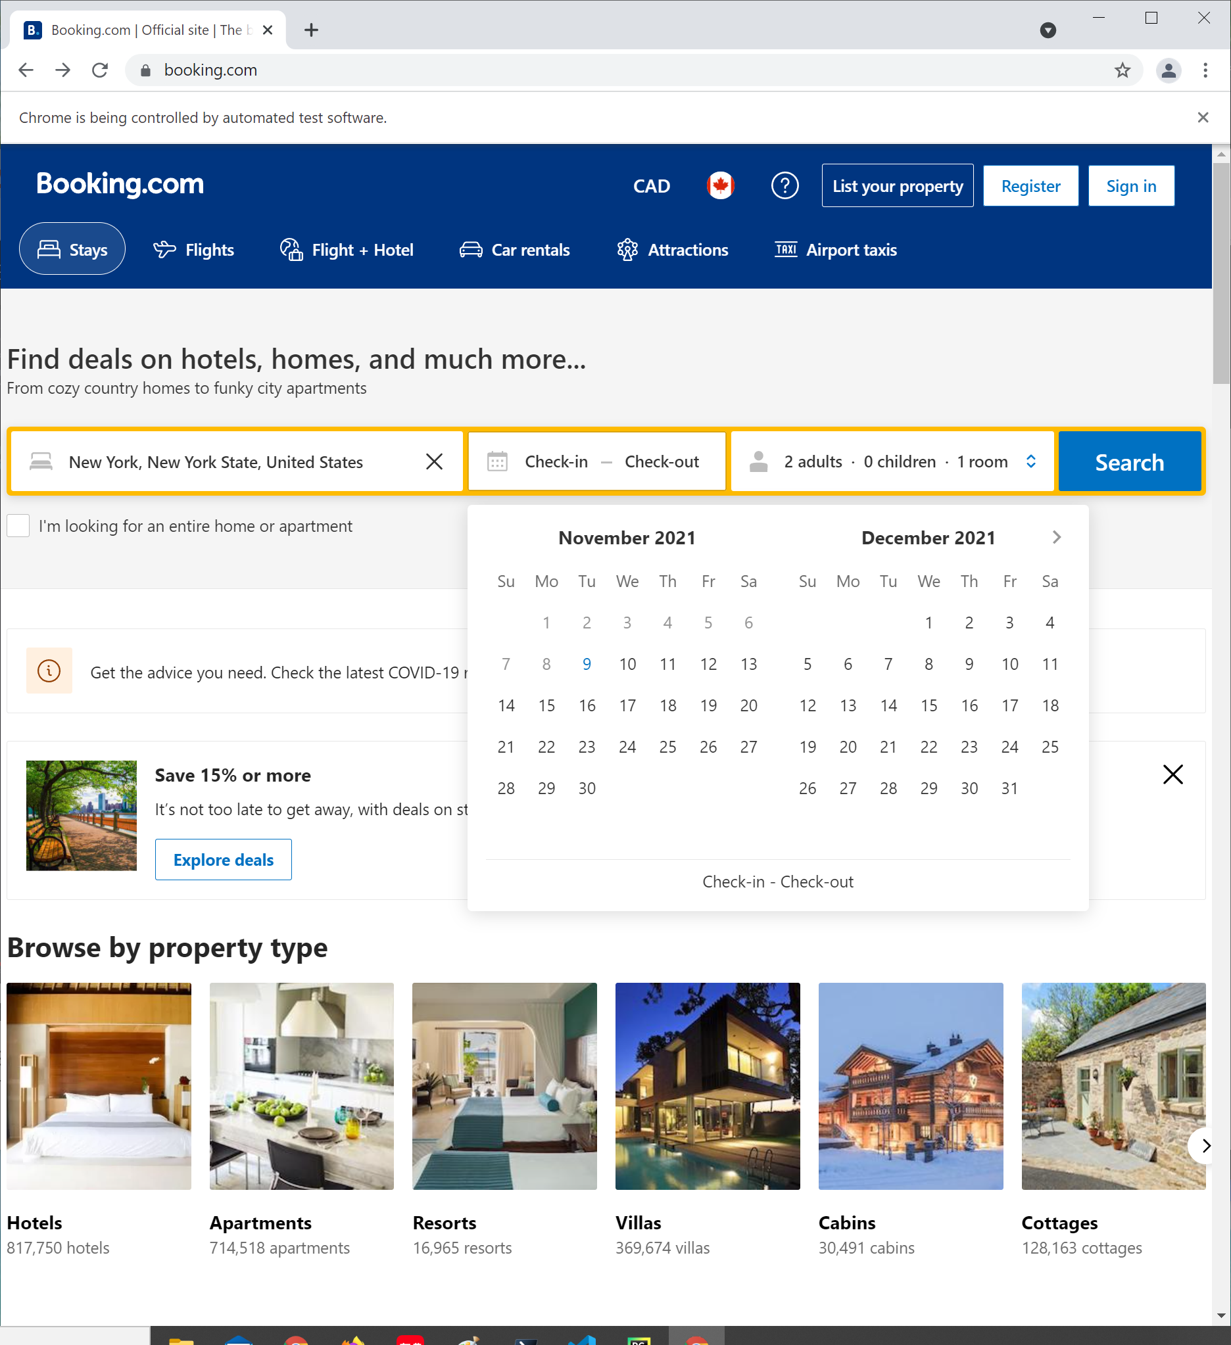This screenshot has height=1345, width=1231.
Task: Select November 15 as a date
Action: pos(546,705)
